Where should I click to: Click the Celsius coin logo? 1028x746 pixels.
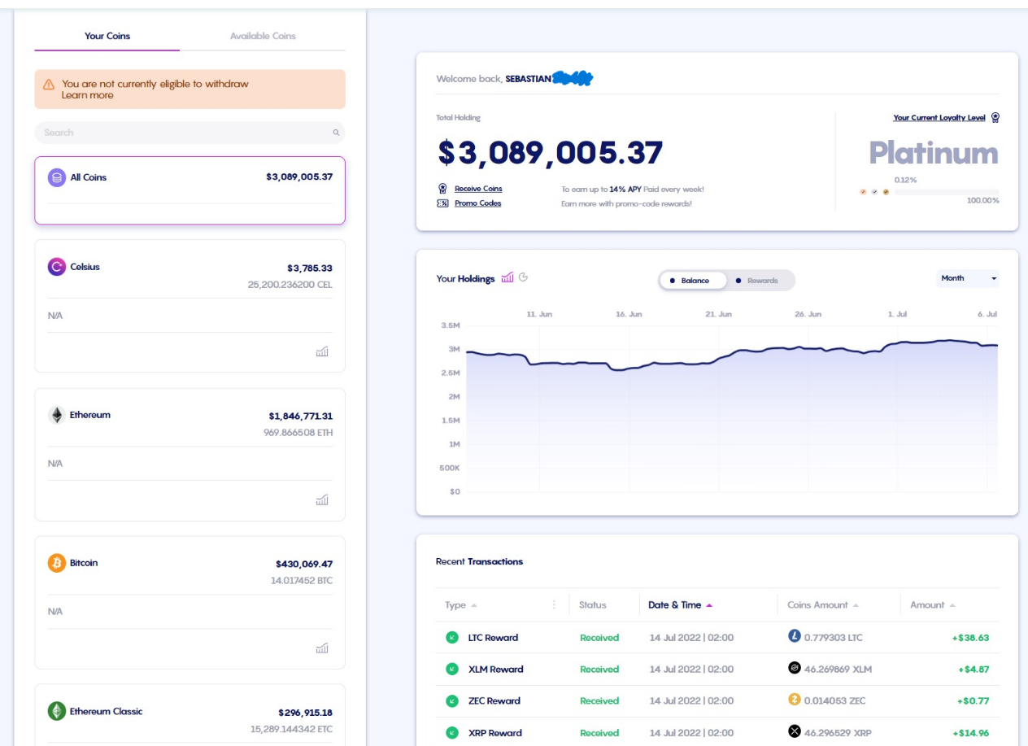coord(57,267)
